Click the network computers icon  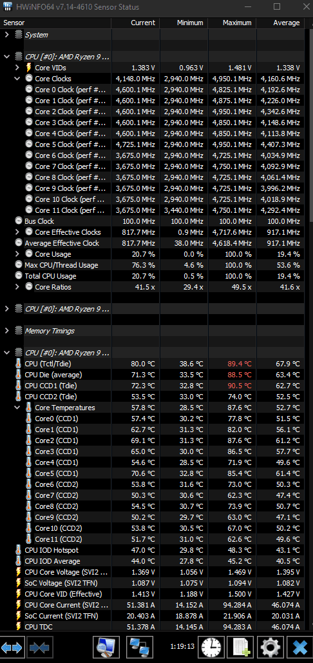point(139,647)
